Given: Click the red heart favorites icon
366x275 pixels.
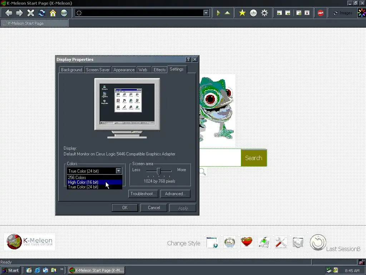Looking at the screenshot, I should point(247,242).
